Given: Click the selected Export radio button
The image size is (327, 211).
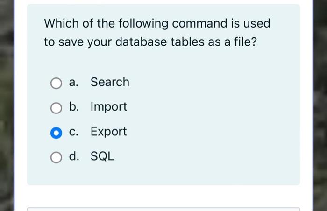Looking at the screenshot, I should [x=56, y=133].
